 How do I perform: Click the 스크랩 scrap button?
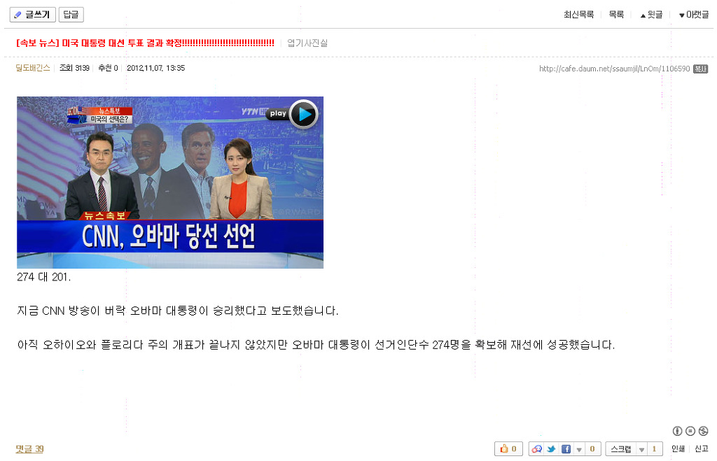tap(621, 448)
